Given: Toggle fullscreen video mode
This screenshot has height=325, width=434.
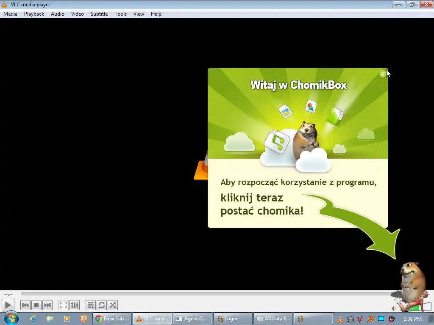Looking at the screenshot, I should point(64,305).
